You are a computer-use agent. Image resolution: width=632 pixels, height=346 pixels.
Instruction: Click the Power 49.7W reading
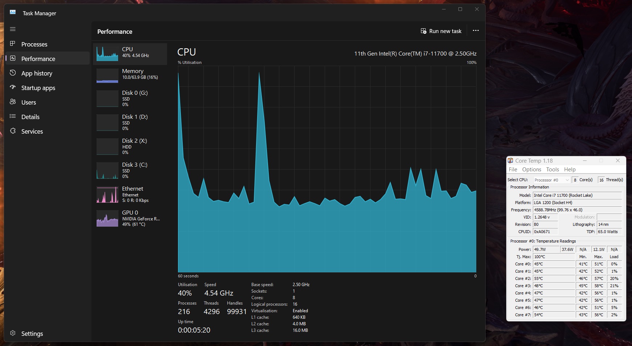click(x=546, y=249)
